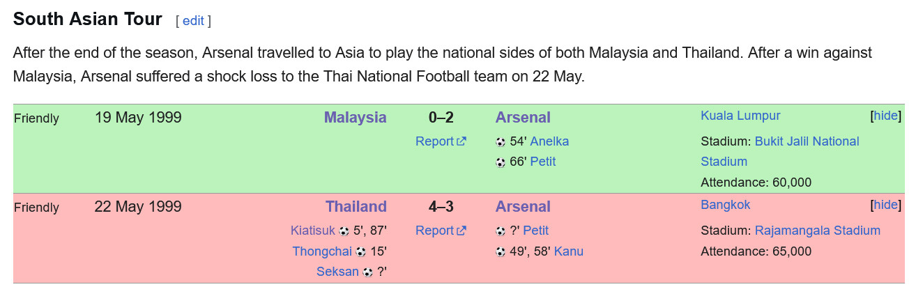The width and height of the screenshot is (916, 296).
Task: Click the external link icon on Malaysia match Report
Action: click(x=461, y=141)
